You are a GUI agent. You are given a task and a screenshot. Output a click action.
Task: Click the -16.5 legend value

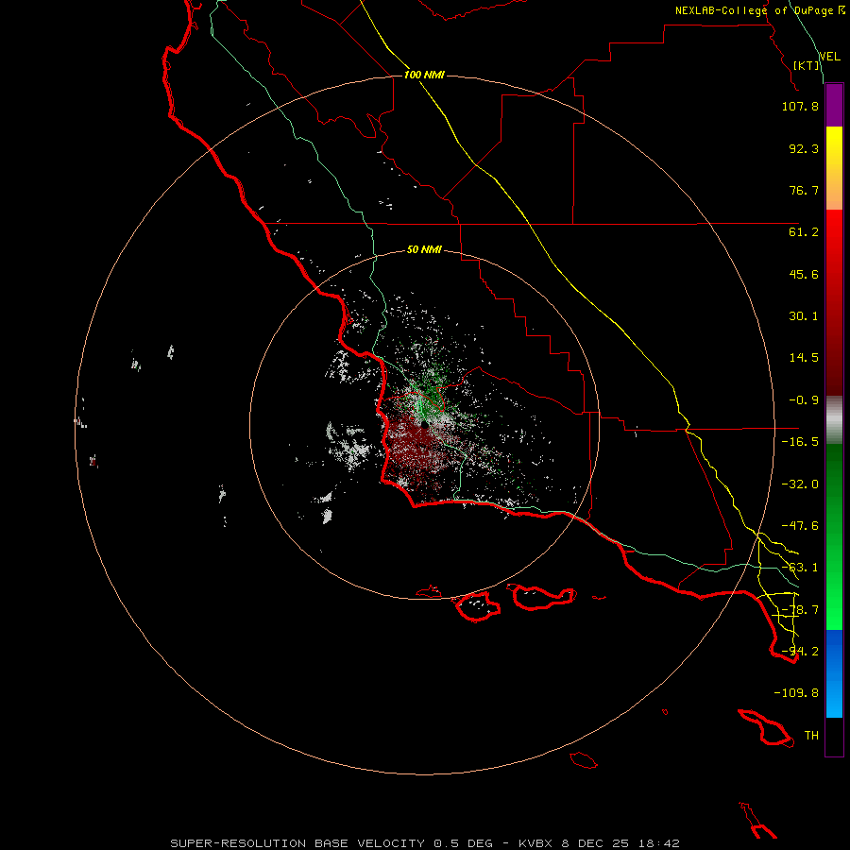(800, 442)
